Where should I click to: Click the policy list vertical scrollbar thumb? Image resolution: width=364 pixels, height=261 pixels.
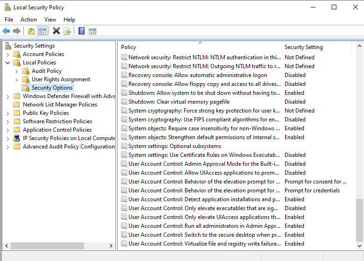coord(360,220)
